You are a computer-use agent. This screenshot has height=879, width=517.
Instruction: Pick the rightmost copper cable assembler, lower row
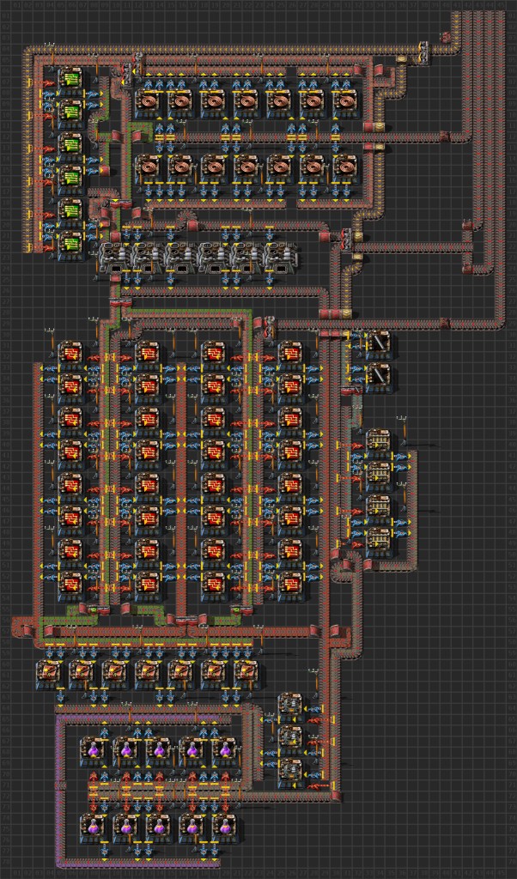click(x=346, y=168)
